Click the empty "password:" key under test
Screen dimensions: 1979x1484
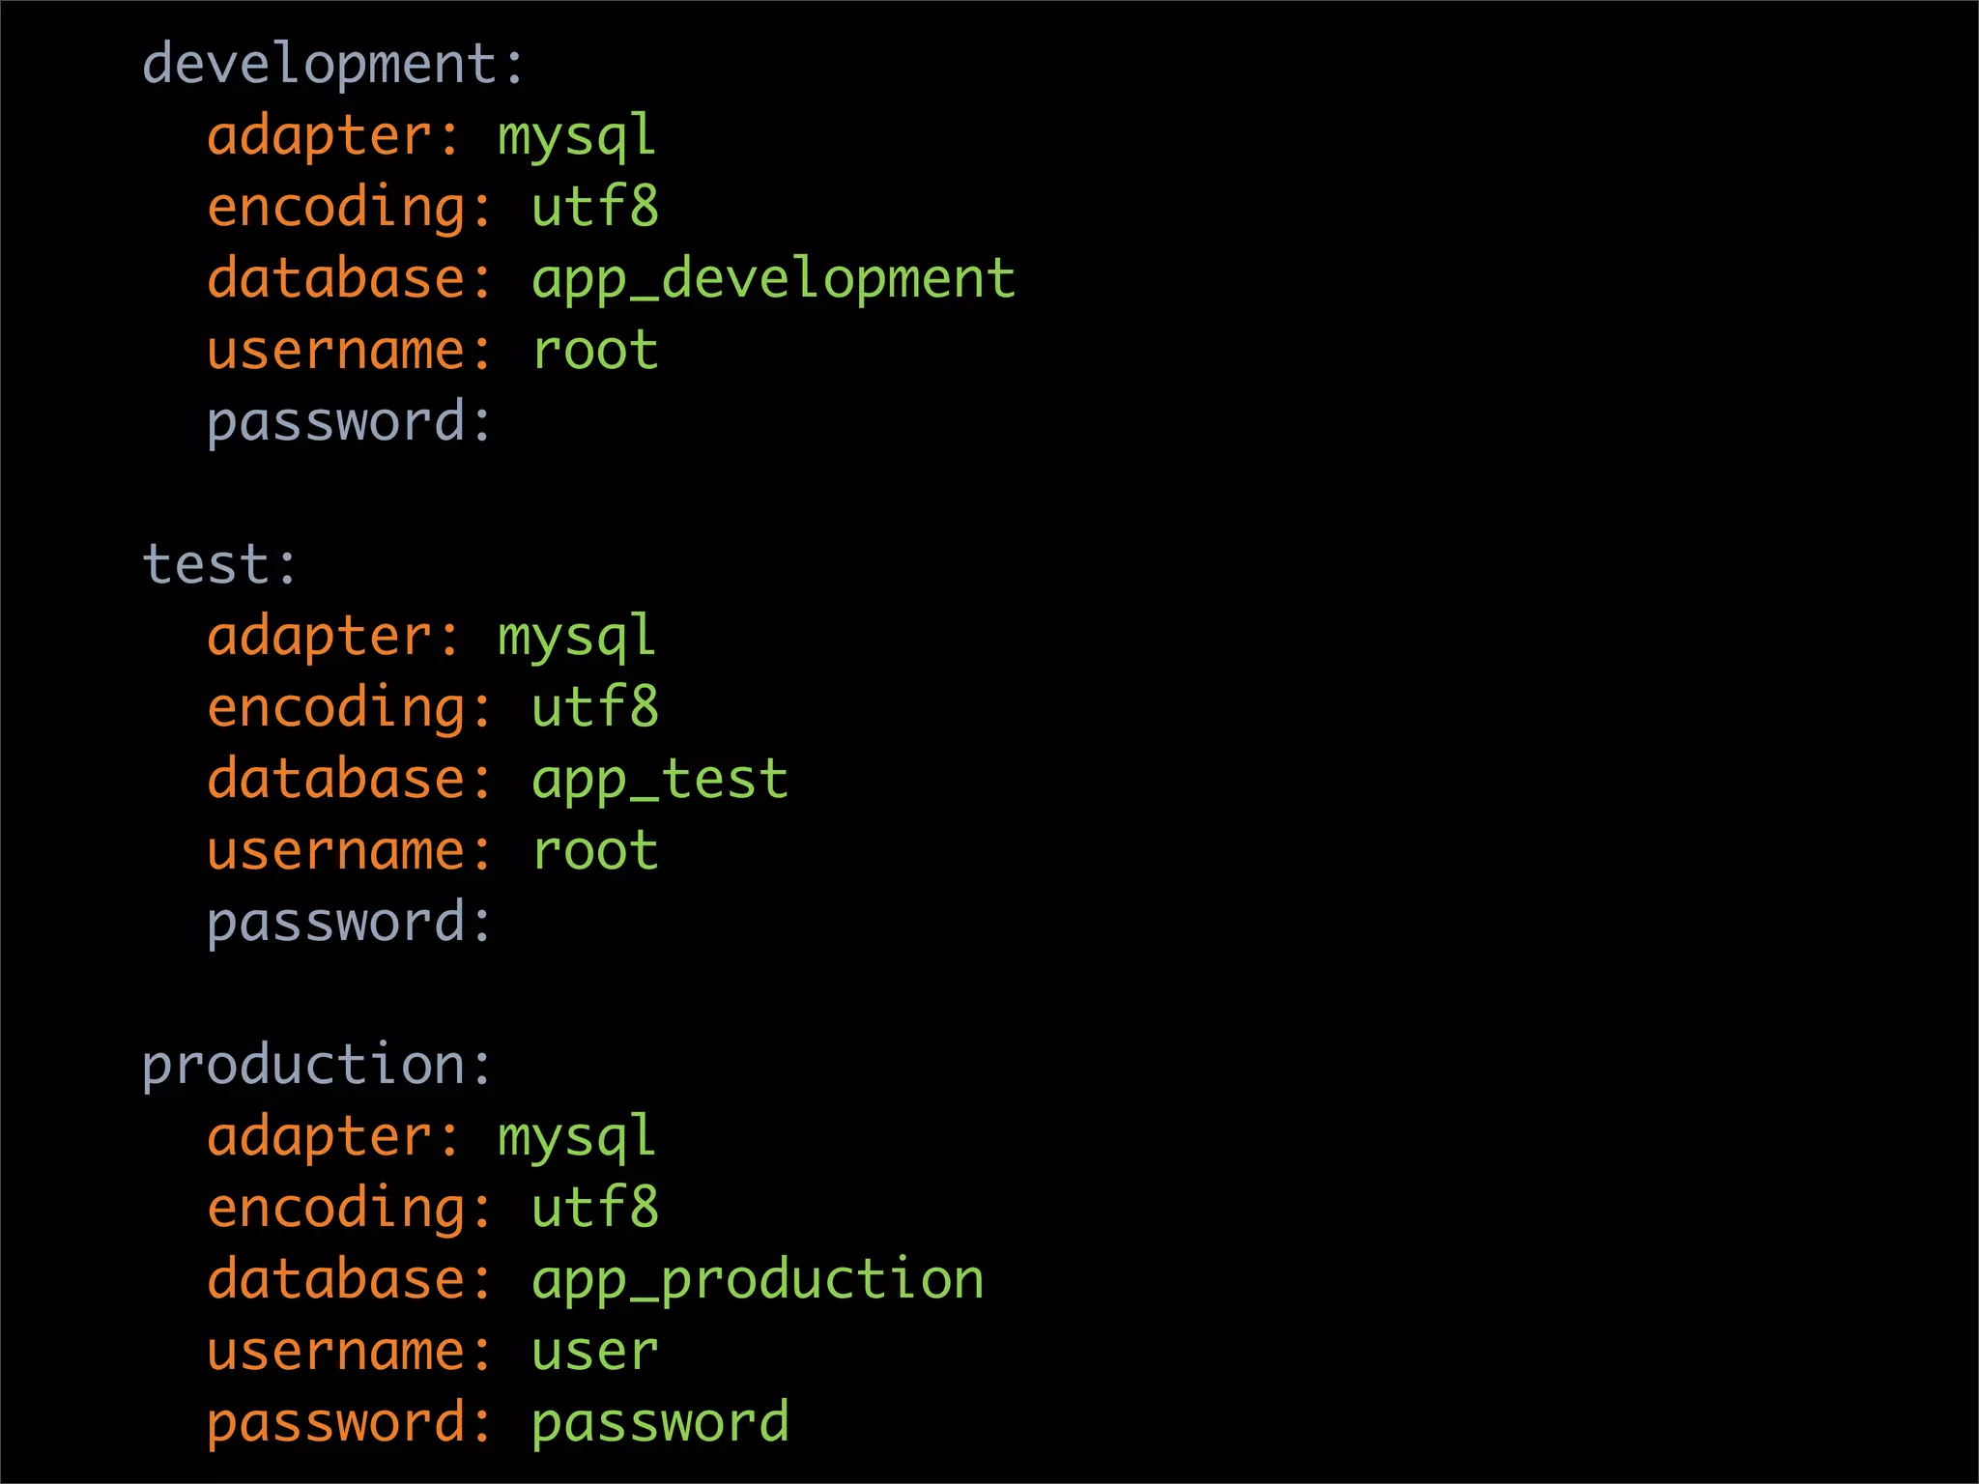350,924
